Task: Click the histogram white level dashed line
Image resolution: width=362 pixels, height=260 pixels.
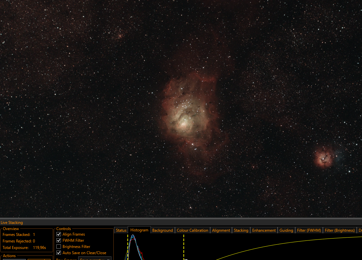Action: [184, 247]
